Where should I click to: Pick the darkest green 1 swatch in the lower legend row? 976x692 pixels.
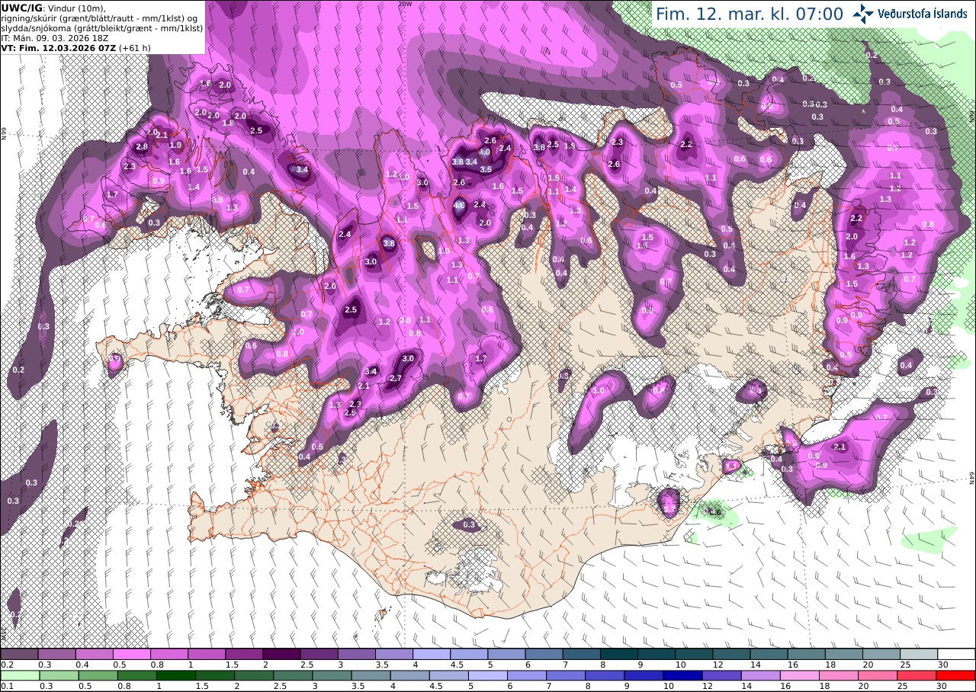coord(176,675)
